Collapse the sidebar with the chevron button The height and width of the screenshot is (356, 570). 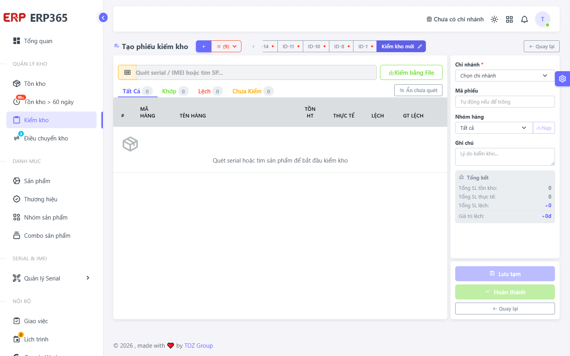click(x=103, y=17)
